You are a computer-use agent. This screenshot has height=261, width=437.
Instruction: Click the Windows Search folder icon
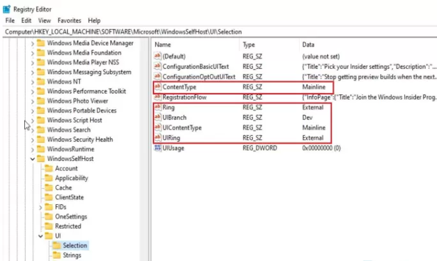41,130
